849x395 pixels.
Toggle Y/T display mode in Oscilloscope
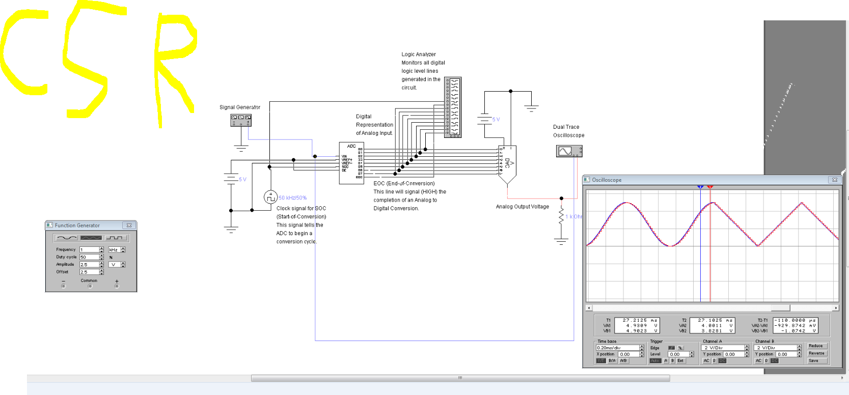pos(601,360)
